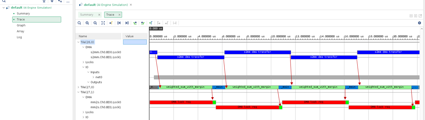Click the first weighted_sum_with_margin green block

point(185,87)
